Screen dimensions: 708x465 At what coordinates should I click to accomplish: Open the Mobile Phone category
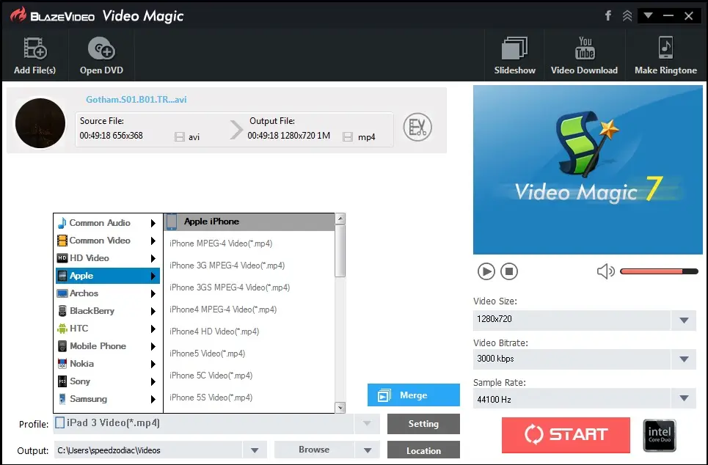click(107, 345)
